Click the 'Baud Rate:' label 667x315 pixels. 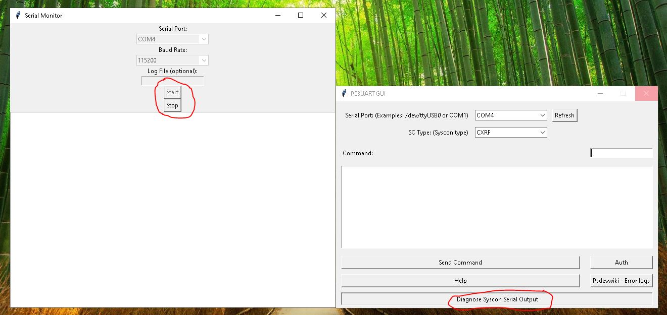[172, 50]
